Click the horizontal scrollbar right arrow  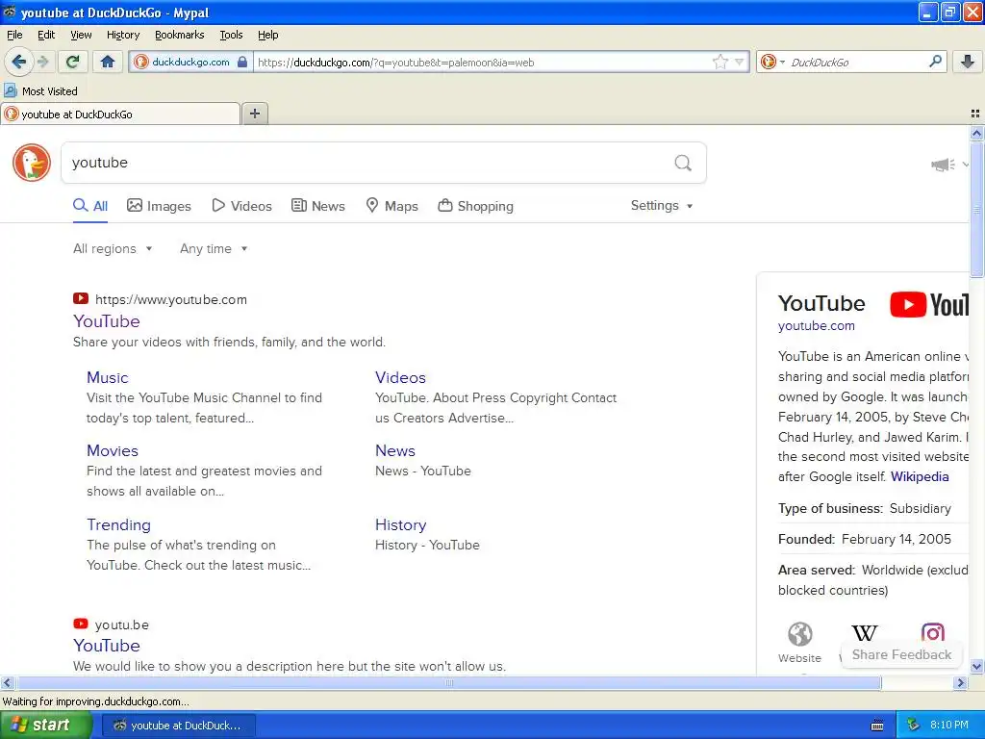pyautogui.click(x=960, y=683)
